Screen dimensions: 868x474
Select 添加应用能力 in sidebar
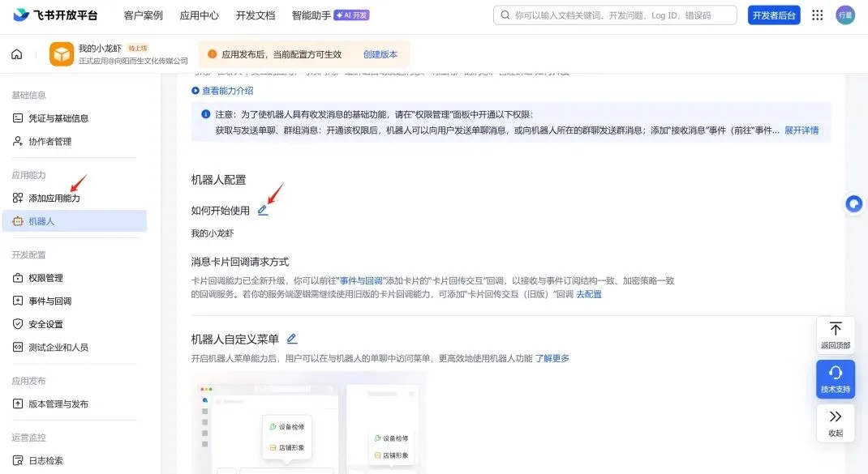tap(74, 198)
